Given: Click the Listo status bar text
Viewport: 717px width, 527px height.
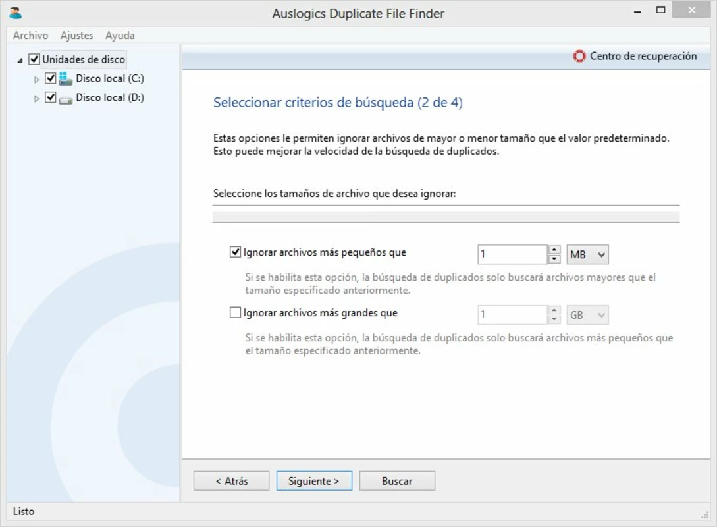Looking at the screenshot, I should pos(23,511).
